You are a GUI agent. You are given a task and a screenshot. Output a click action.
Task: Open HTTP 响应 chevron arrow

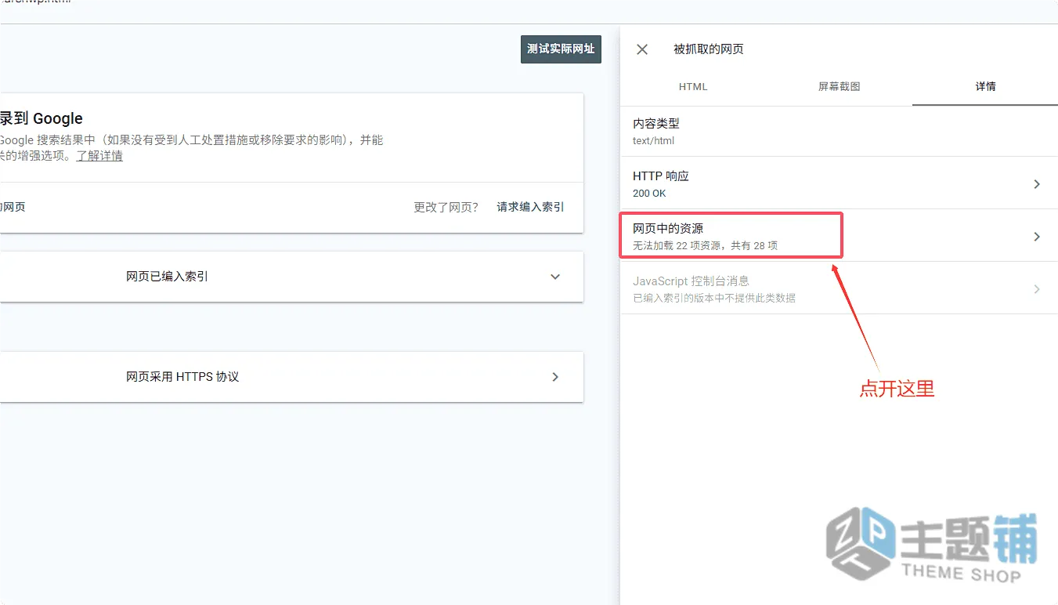1037,184
